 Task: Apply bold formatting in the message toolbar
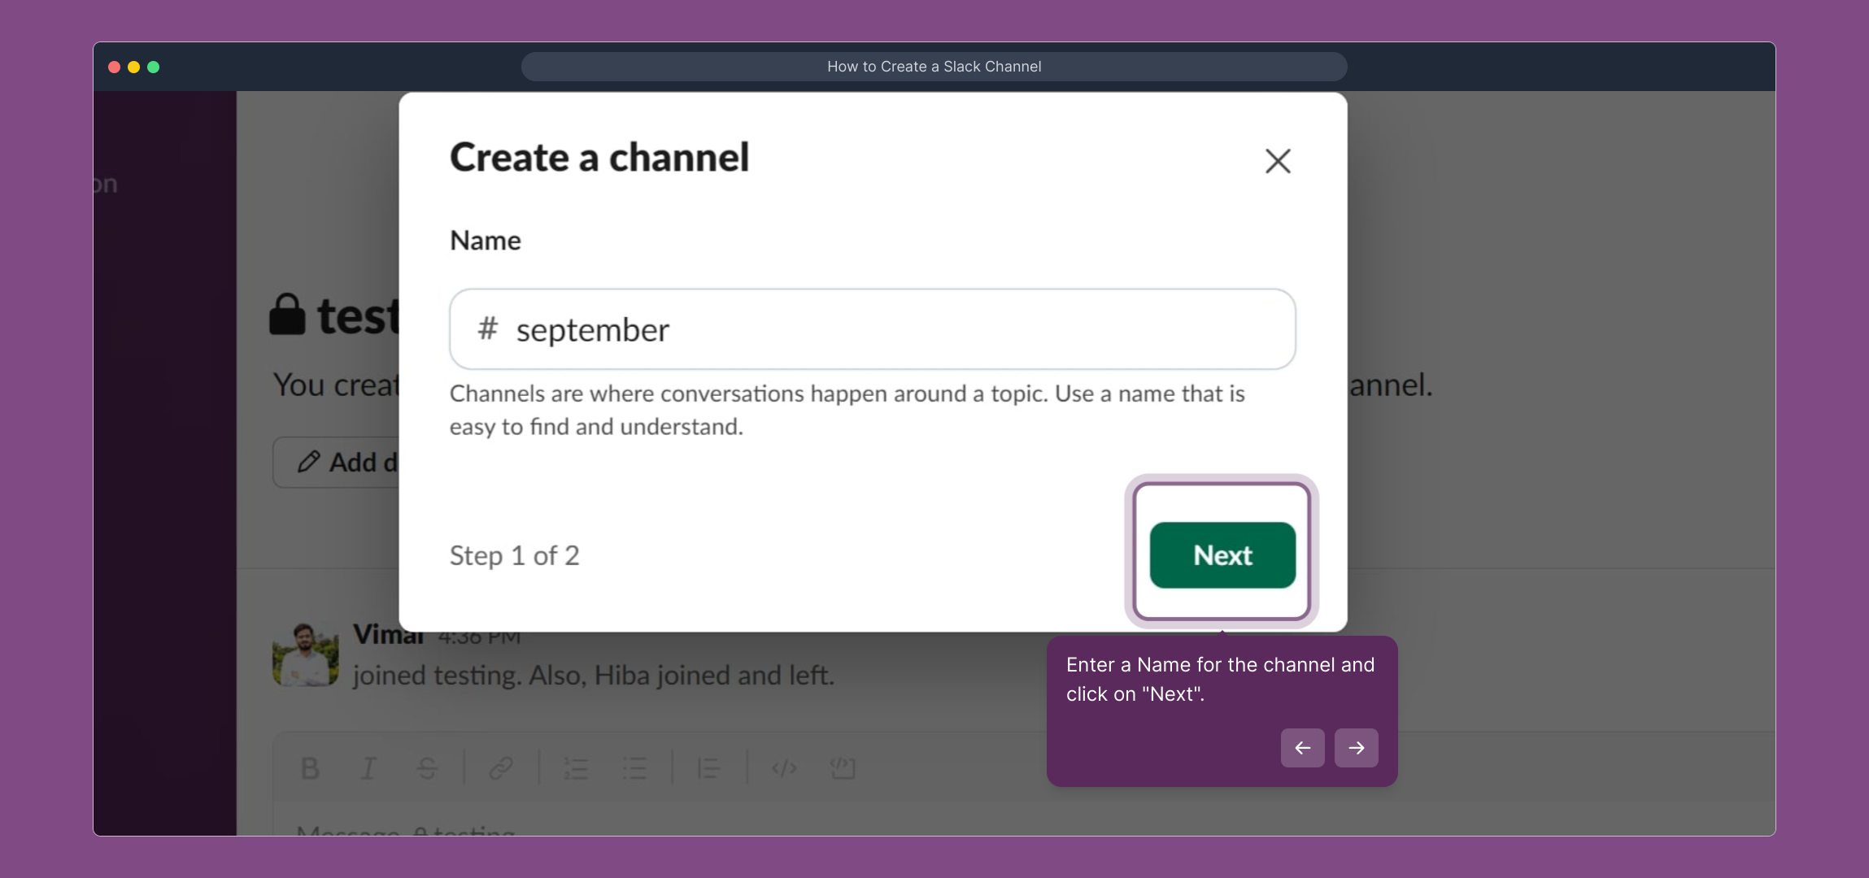pyautogui.click(x=310, y=768)
